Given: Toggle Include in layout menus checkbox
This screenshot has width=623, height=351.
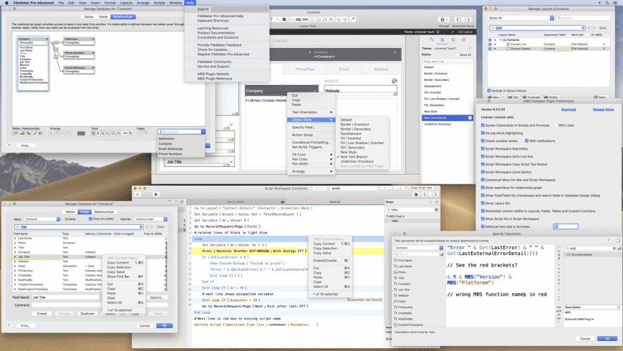Looking at the screenshot, I should coord(488,91).
